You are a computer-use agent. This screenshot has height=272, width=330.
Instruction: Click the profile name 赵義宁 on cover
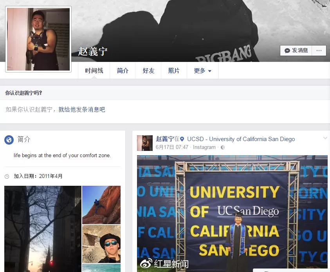(93, 51)
